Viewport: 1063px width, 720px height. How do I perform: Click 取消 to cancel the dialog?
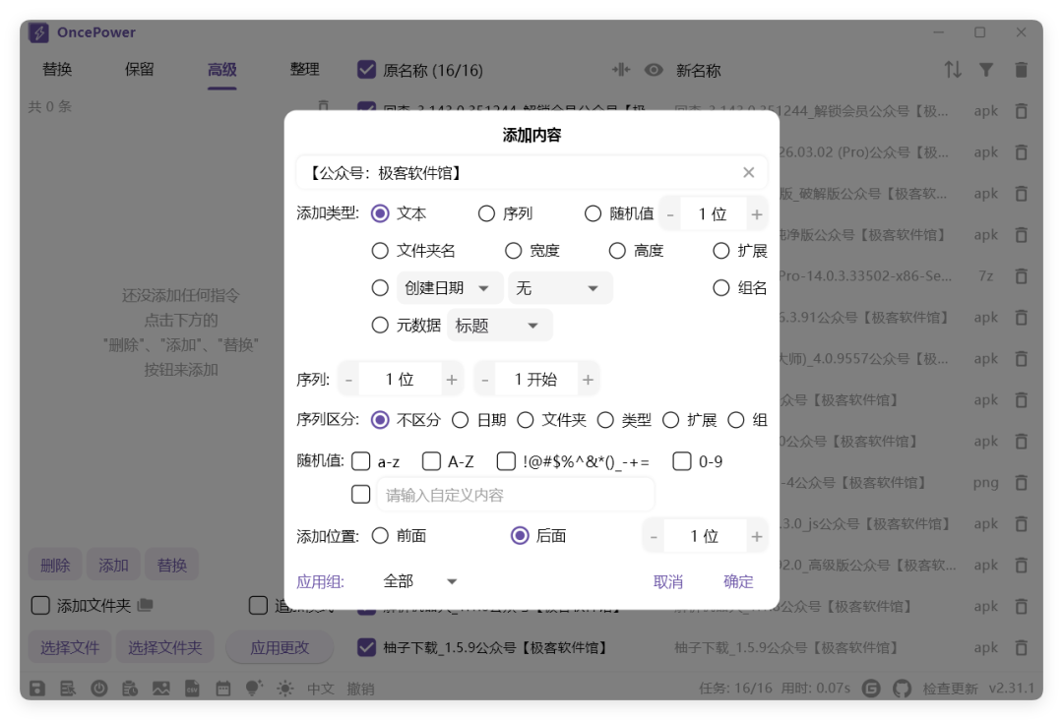[x=667, y=582]
